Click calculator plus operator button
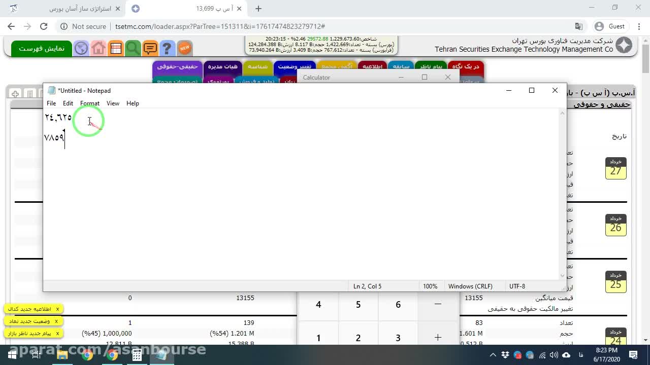Screen dimensions: 650x365 [x=438, y=338]
